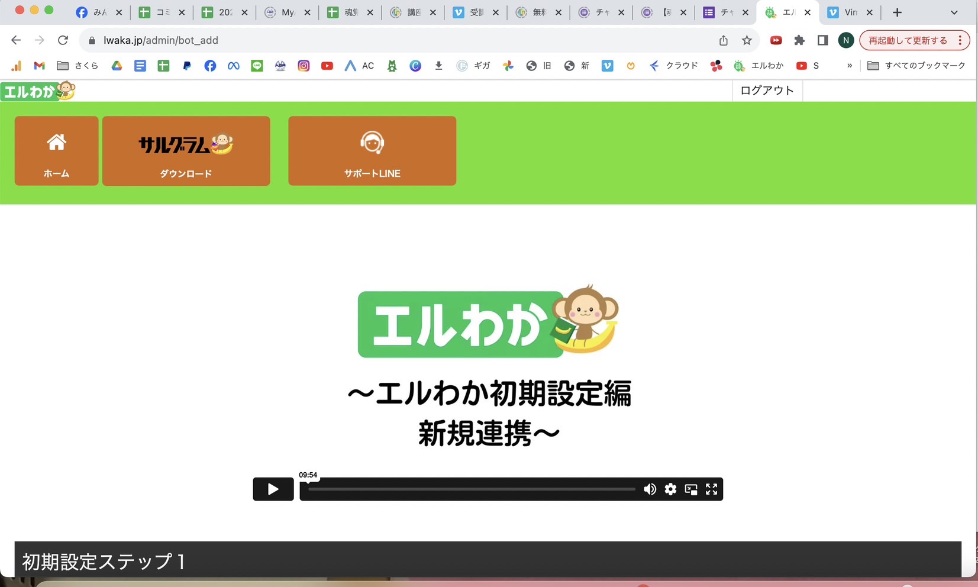Screen dimensions: 978x587
Task: Open a new browser tab
Action: click(x=897, y=12)
